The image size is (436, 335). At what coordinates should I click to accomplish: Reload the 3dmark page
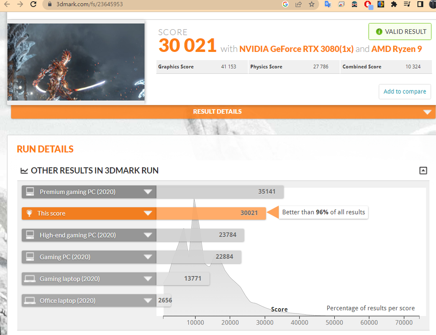(33, 4)
